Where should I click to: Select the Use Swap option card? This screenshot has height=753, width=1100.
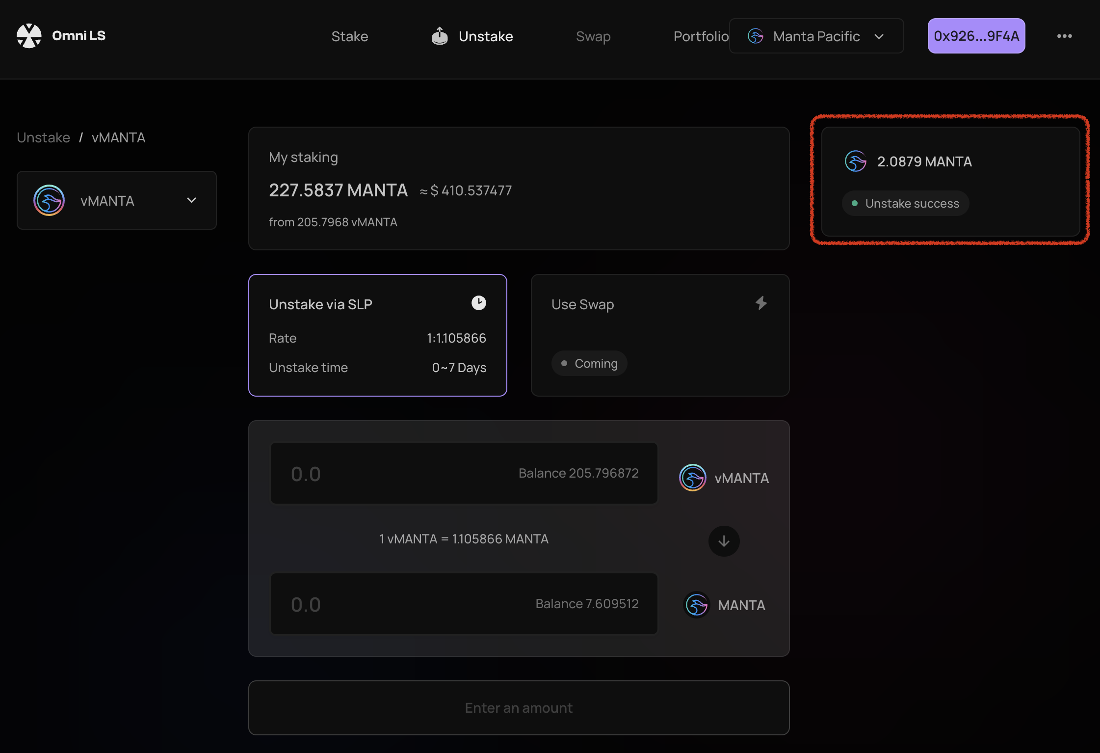click(x=660, y=335)
